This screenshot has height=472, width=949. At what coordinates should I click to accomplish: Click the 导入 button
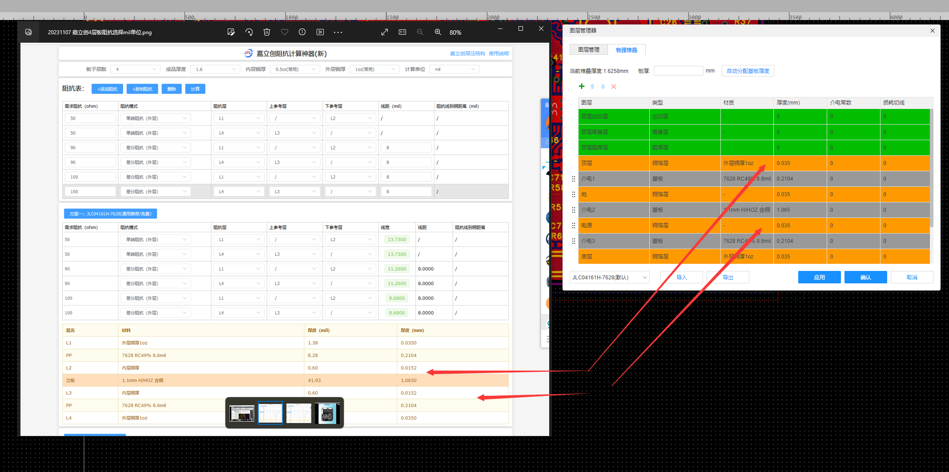point(681,277)
